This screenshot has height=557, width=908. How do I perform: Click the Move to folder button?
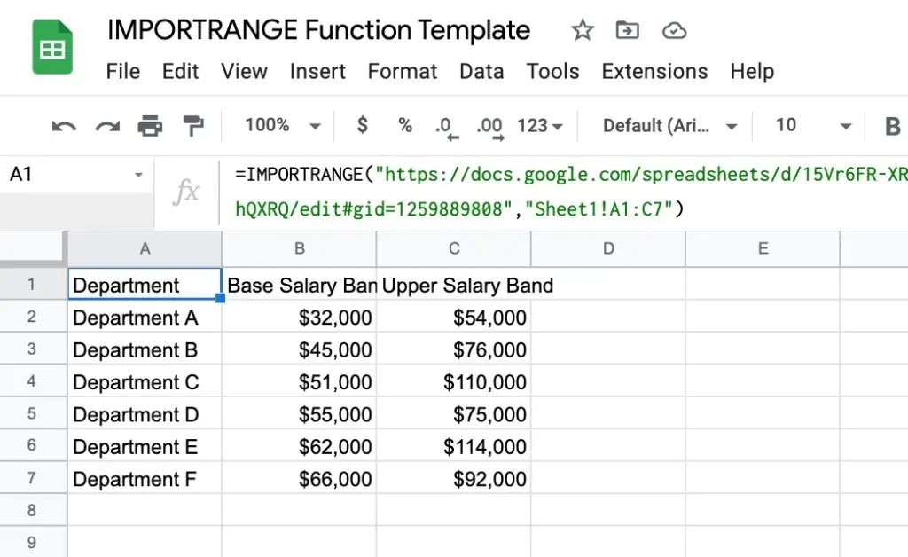click(x=628, y=29)
